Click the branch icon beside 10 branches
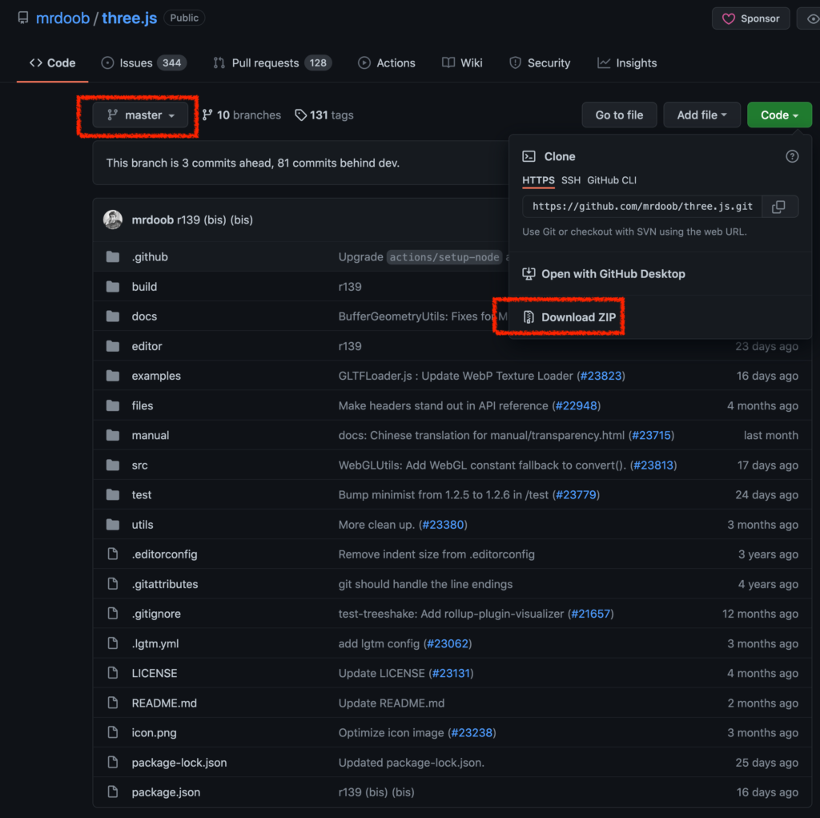The width and height of the screenshot is (820, 818). click(207, 115)
